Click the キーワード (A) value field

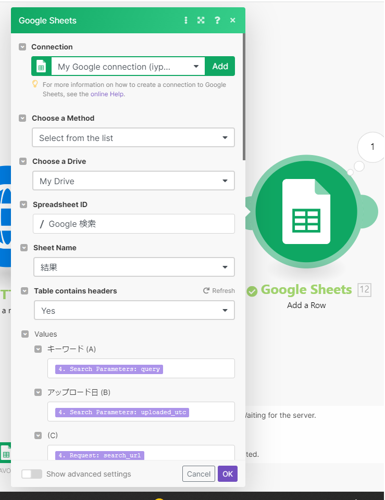(141, 368)
